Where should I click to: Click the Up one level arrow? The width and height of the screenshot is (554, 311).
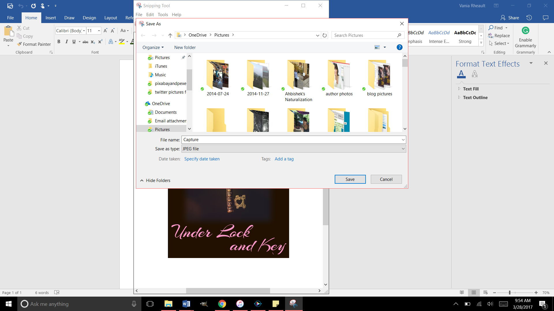click(x=170, y=35)
